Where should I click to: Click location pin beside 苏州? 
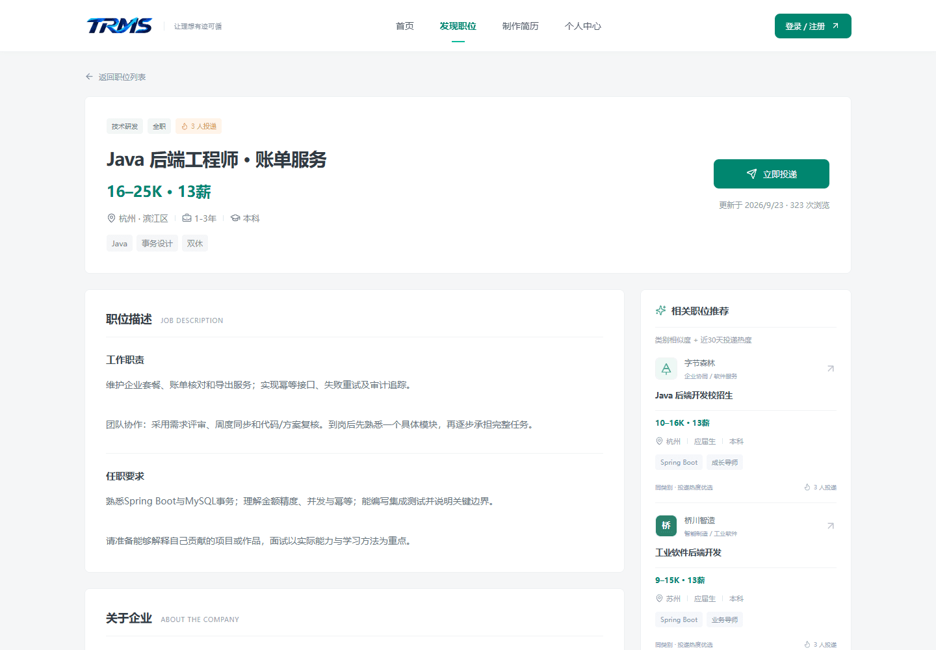pyautogui.click(x=659, y=599)
